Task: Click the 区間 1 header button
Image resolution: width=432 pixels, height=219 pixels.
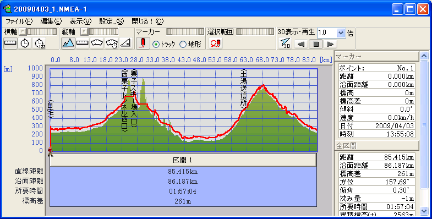Action: (183, 160)
